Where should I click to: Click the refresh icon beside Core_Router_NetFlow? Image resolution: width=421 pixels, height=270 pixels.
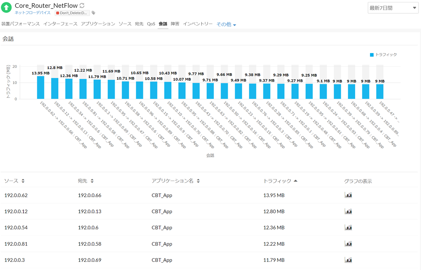click(82, 6)
